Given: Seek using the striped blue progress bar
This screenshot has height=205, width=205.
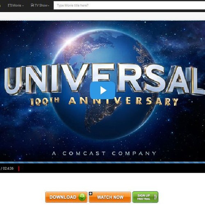Looking at the screenshot, I should pos(102,162).
